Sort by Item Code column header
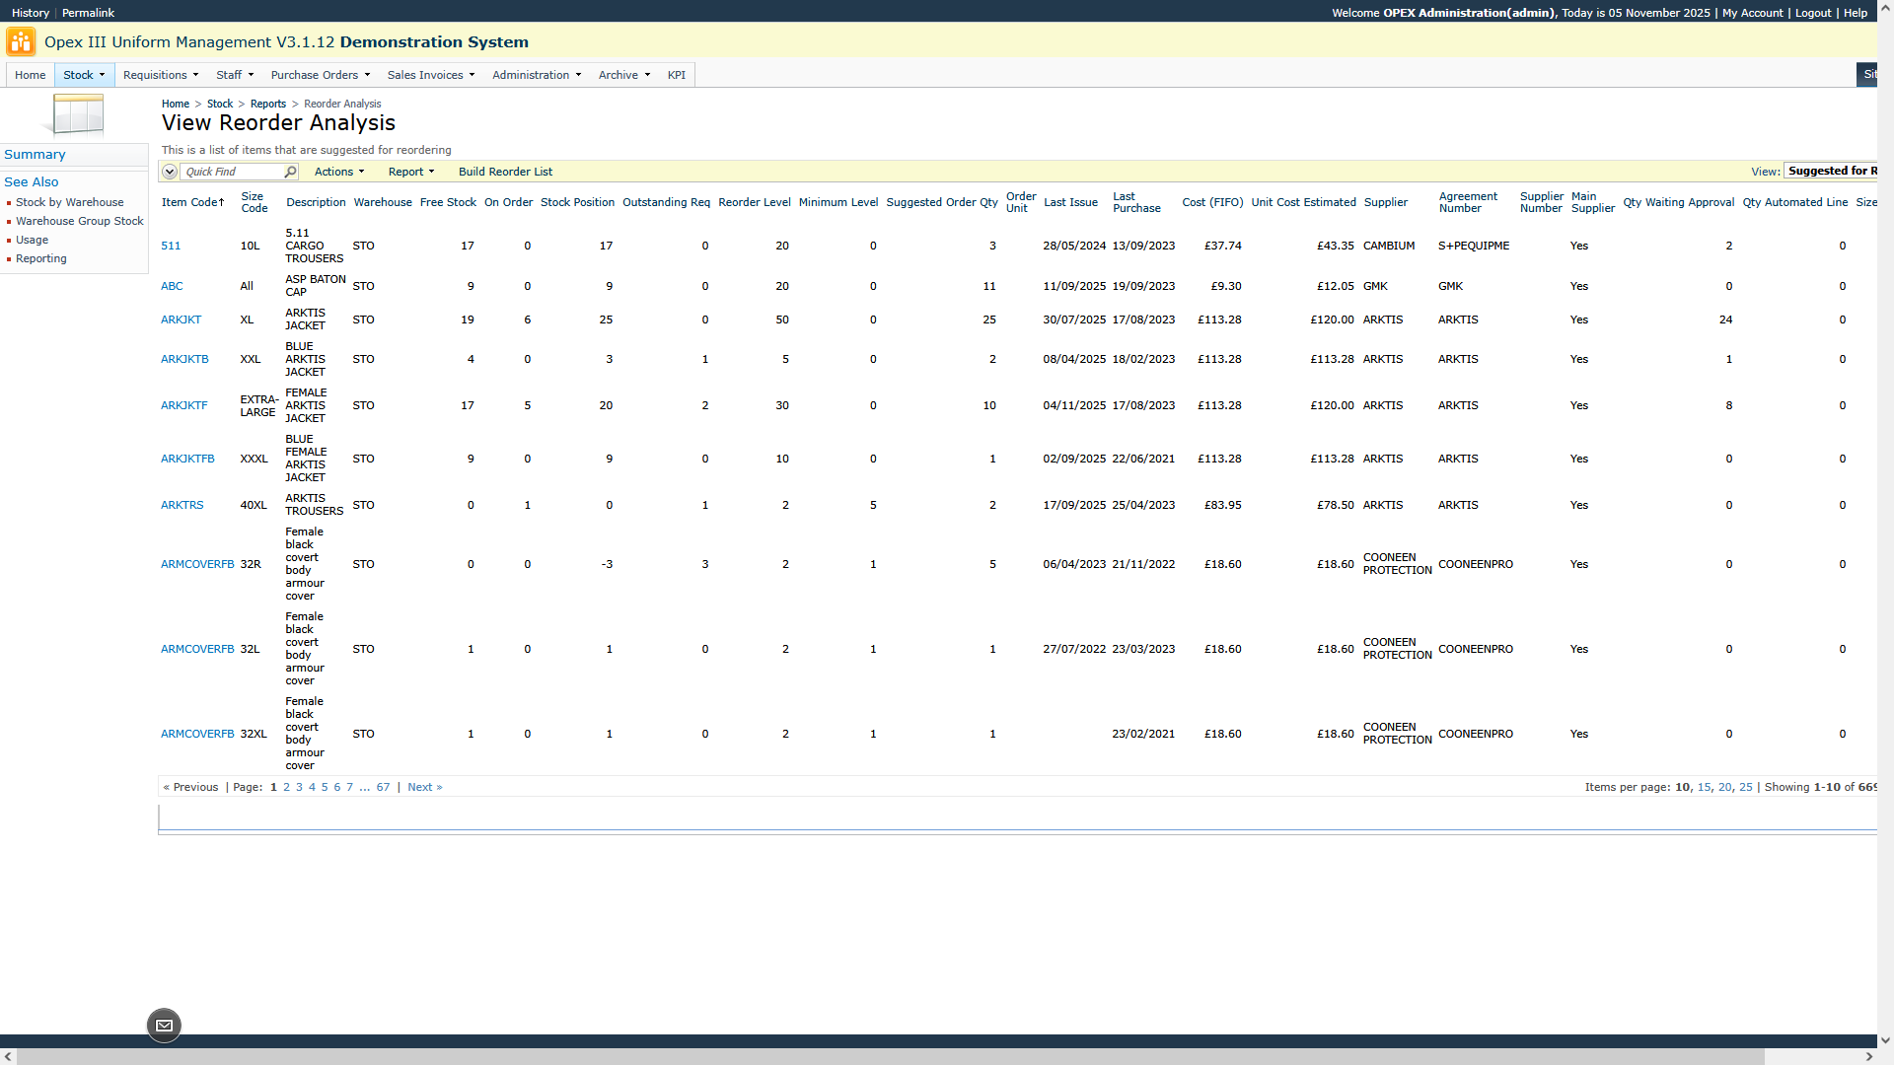The height and width of the screenshot is (1065, 1894). pos(191,202)
